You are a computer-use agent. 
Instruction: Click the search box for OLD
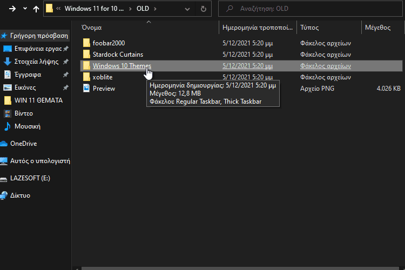[x=310, y=9]
